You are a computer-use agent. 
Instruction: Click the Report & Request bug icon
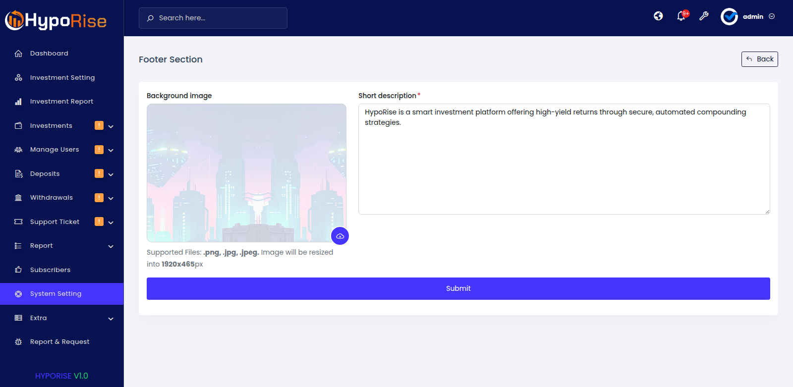coord(18,342)
